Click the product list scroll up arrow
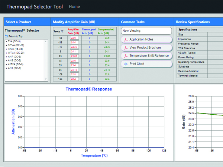 point(46,42)
